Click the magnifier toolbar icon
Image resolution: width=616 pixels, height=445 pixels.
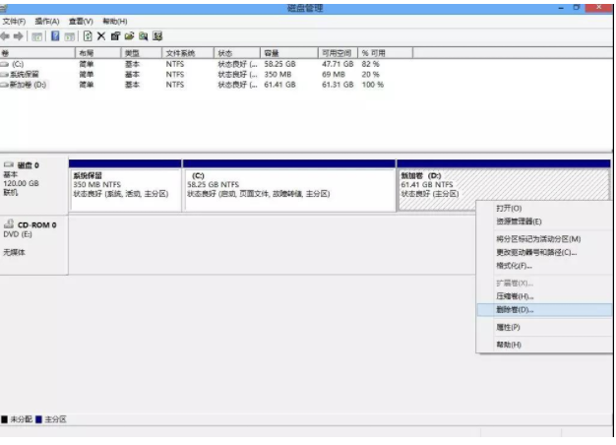(142, 35)
